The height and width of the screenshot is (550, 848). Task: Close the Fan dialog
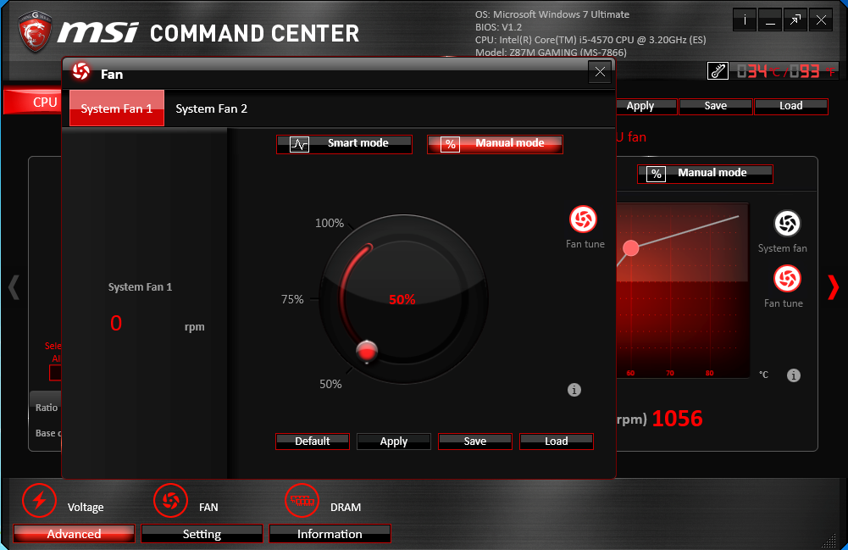[x=600, y=71]
